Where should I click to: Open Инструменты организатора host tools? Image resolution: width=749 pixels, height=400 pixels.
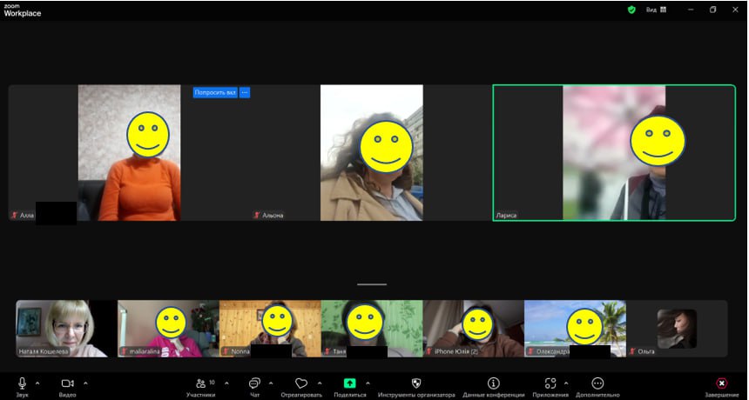[x=416, y=383]
